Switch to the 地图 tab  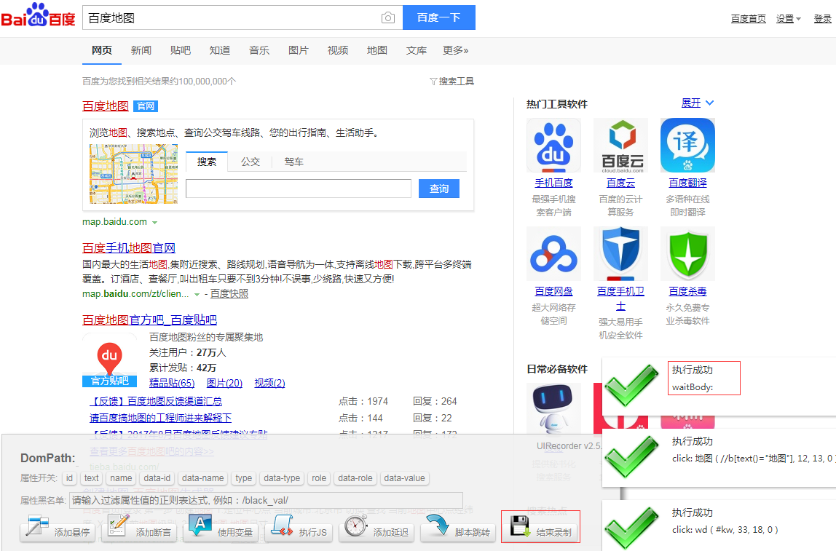coord(377,50)
